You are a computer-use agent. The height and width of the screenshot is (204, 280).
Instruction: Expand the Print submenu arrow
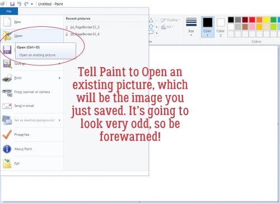pyautogui.click(x=60, y=78)
